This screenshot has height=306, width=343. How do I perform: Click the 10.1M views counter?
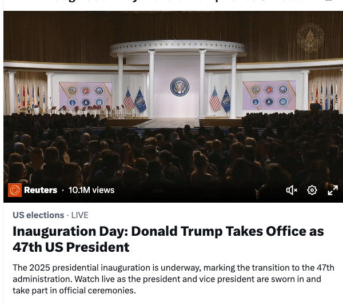pyautogui.click(x=91, y=190)
